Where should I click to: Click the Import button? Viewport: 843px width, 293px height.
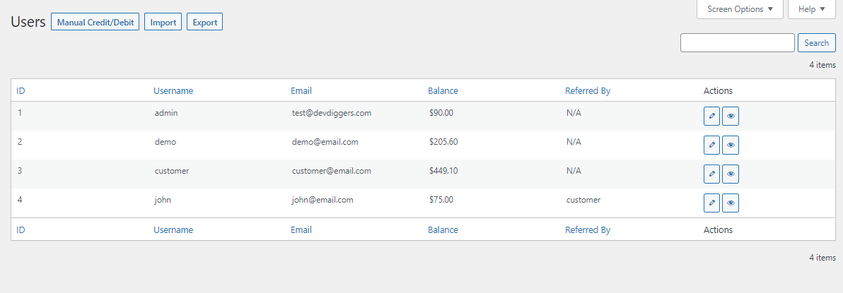[x=163, y=23]
